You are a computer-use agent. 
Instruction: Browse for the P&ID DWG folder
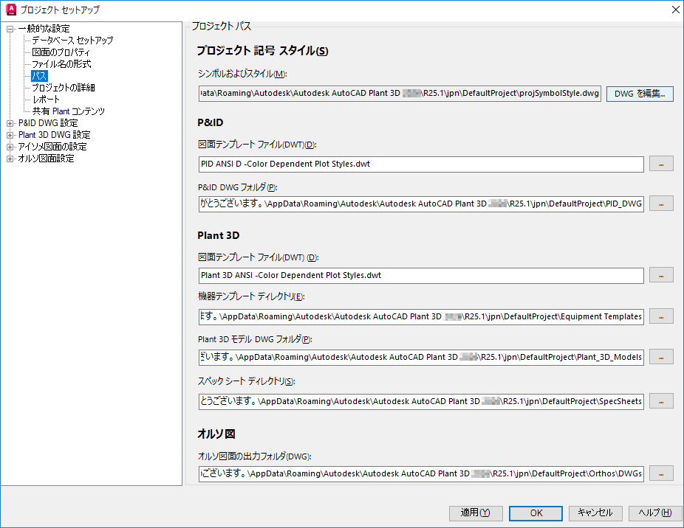point(661,204)
